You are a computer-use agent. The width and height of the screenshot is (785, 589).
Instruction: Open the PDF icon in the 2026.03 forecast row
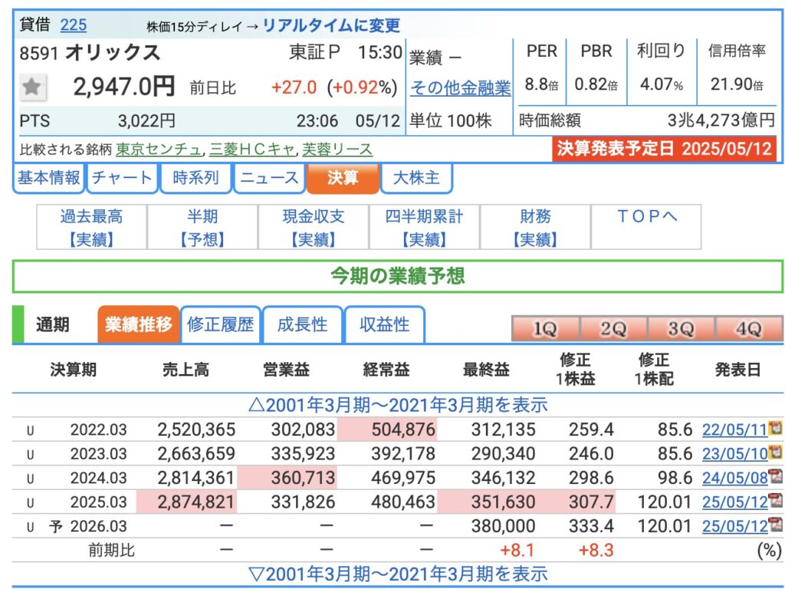click(775, 525)
